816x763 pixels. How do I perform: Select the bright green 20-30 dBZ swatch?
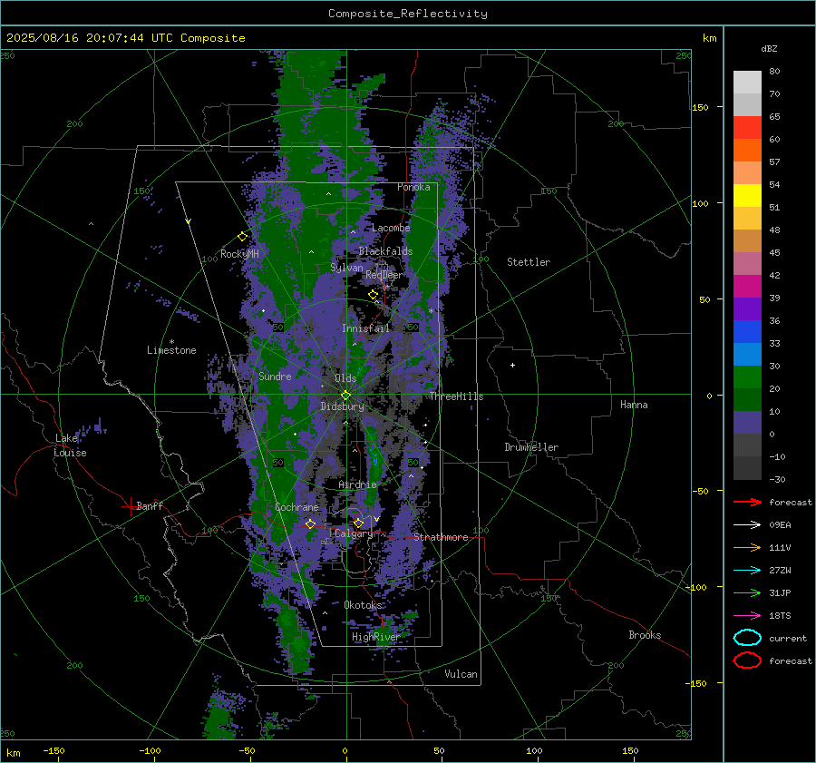pos(747,377)
